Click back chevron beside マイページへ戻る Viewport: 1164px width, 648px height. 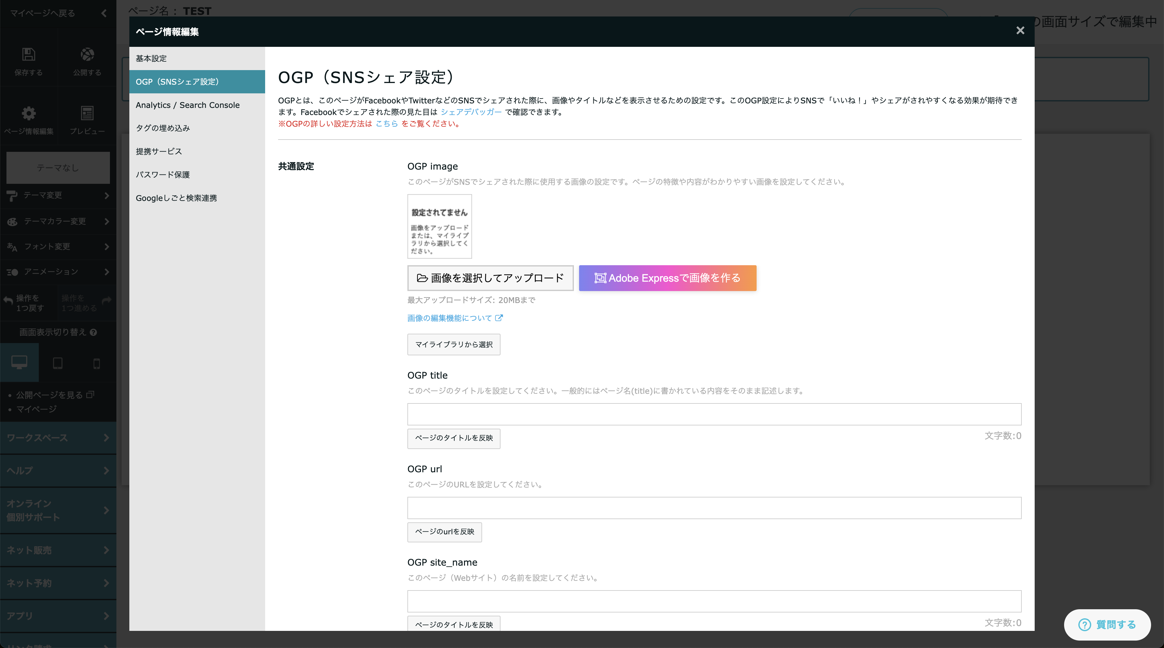coord(104,13)
